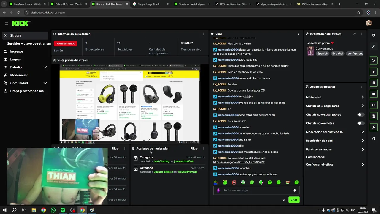Open share.google link in chat
Screen dimensions: 380x214
(239, 162)
